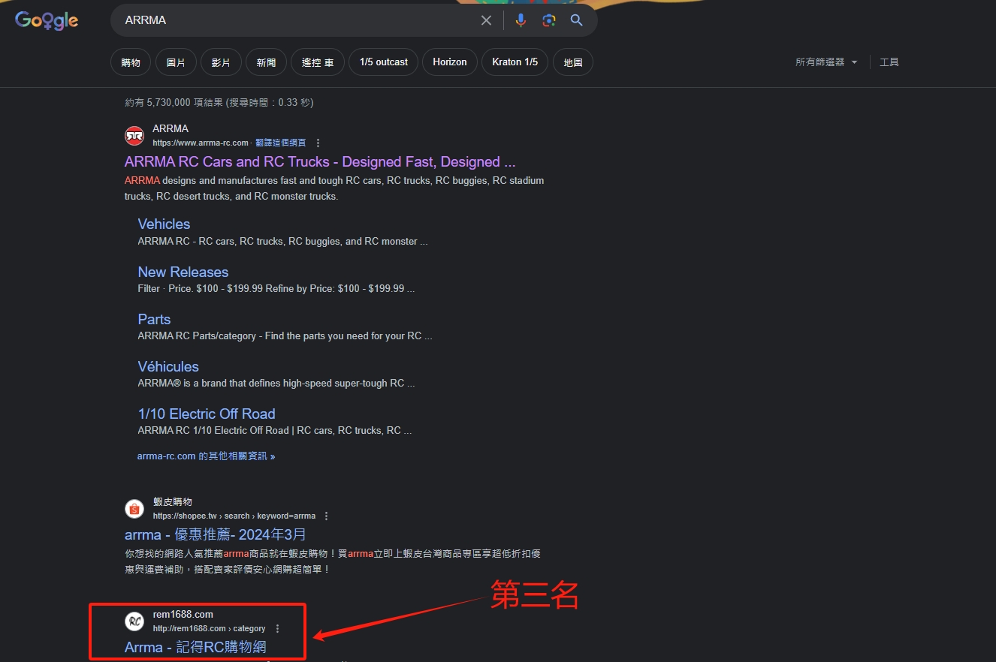Filter results by 影片
The height and width of the screenshot is (662, 996).
point(221,62)
